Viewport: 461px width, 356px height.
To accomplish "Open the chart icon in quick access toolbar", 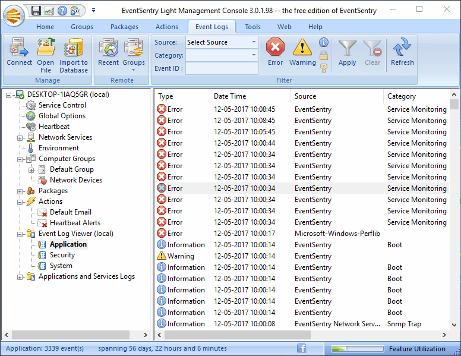I will pyautogui.click(x=49, y=11).
